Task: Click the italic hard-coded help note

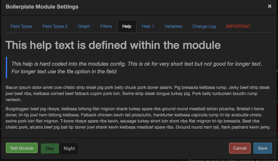Action: [x=136, y=68]
